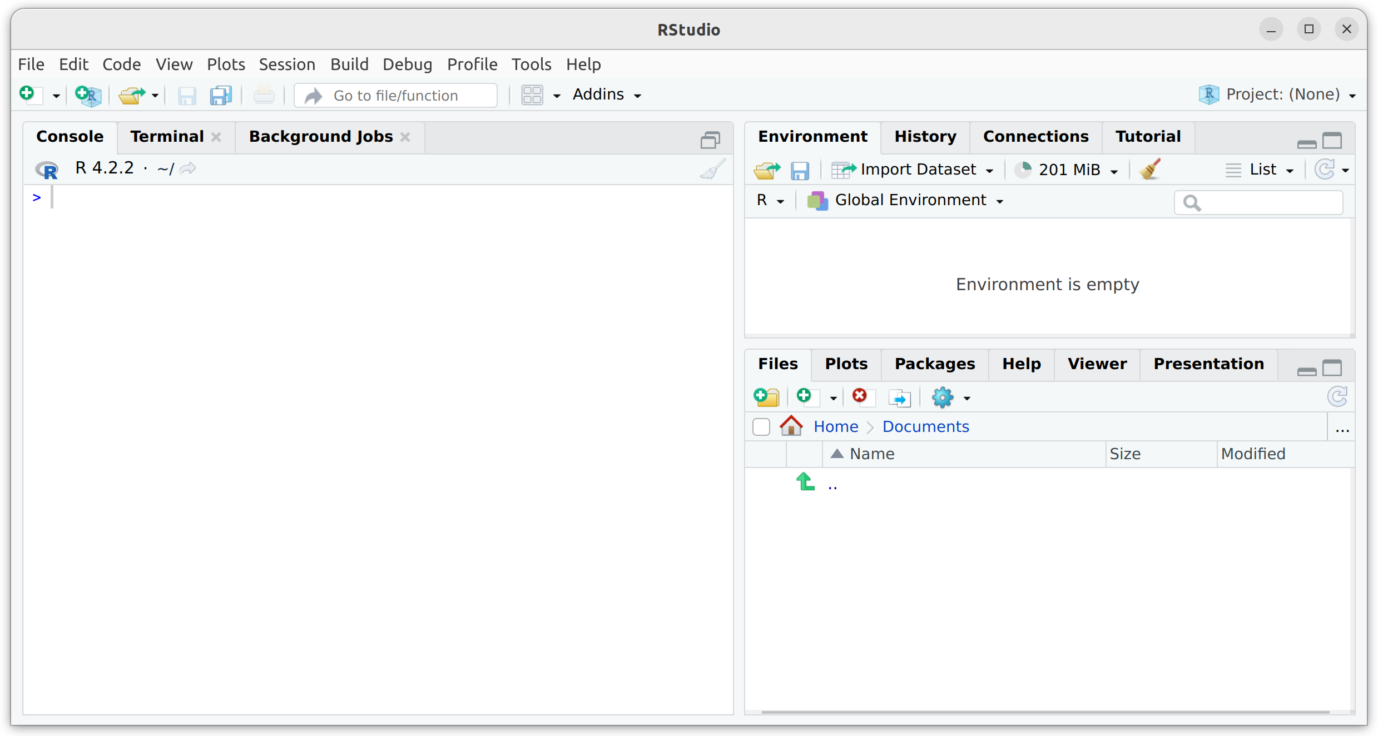1378x736 pixels.
Task: Switch to the Background Jobs tab
Action: 321,137
